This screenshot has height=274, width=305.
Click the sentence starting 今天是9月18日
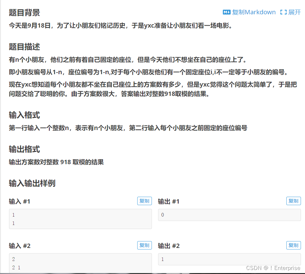pyautogui.click(x=121, y=25)
